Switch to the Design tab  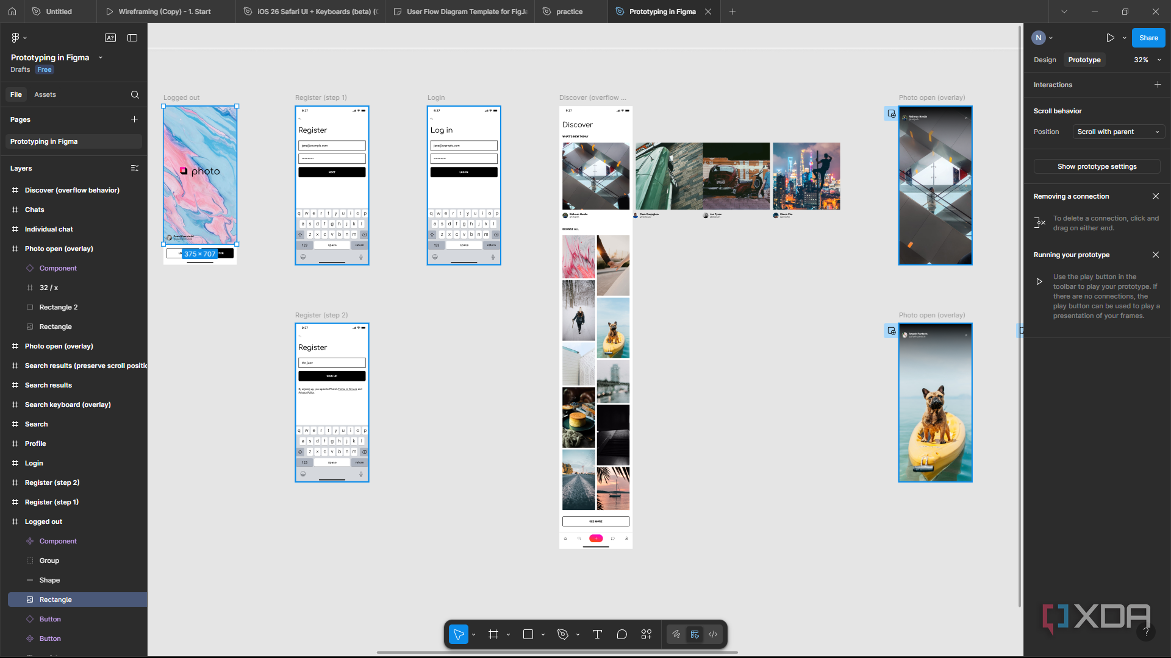click(1045, 60)
